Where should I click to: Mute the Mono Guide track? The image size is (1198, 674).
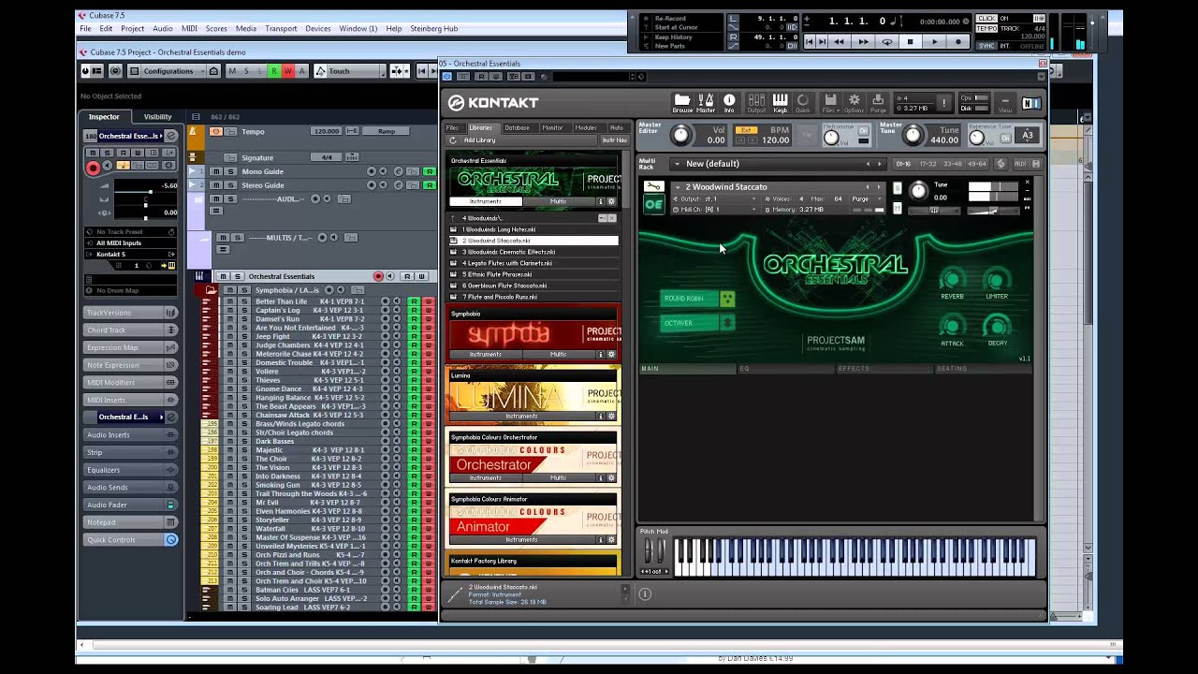pyautogui.click(x=215, y=171)
